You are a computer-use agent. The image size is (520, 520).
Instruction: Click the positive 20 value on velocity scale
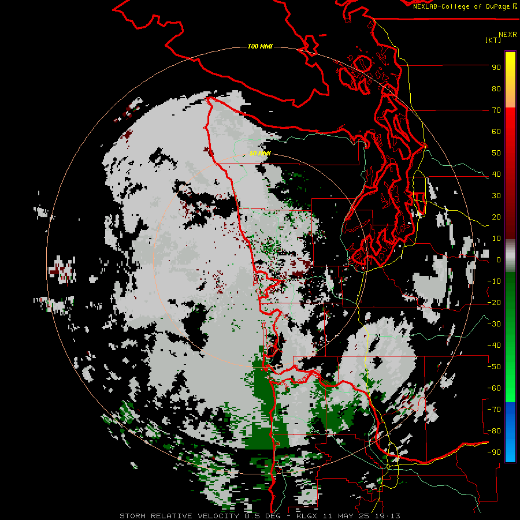point(496,217)
